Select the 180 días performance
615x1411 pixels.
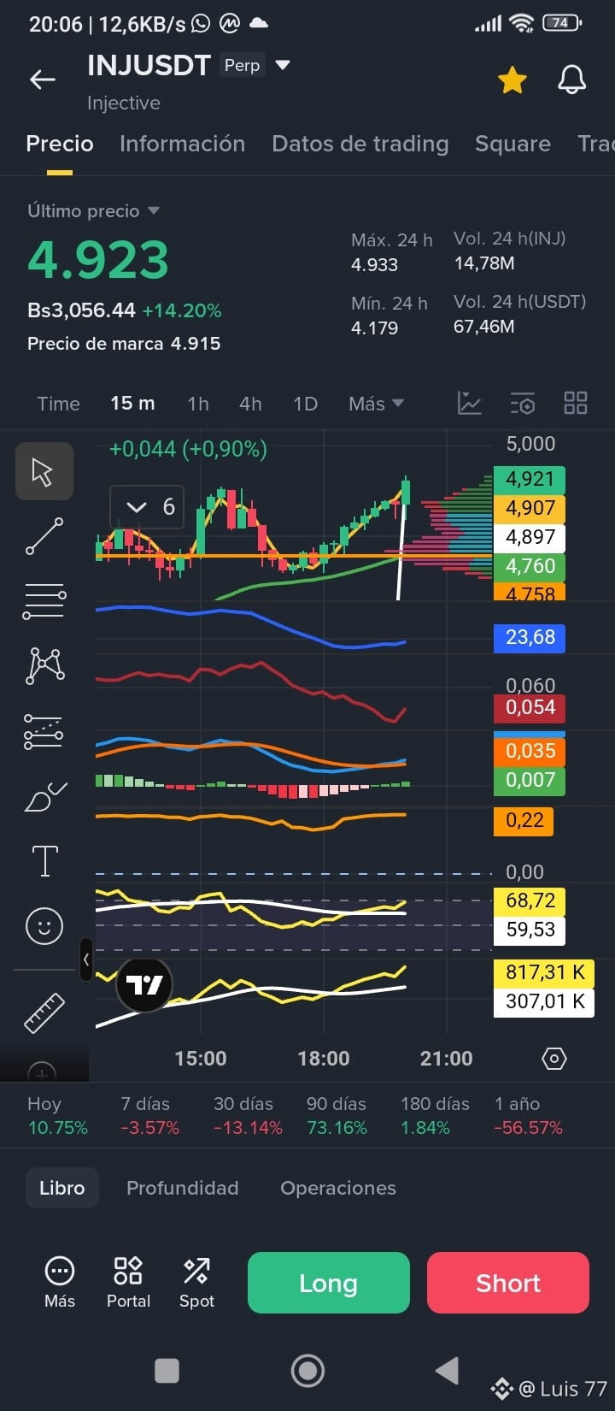(435, 1116)
